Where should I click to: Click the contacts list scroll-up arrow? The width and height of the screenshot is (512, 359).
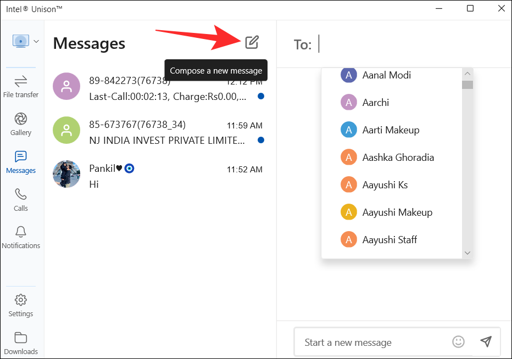[468, 72]
